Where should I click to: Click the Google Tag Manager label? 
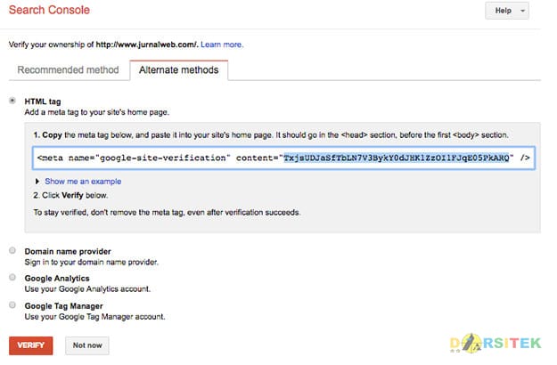63,306
